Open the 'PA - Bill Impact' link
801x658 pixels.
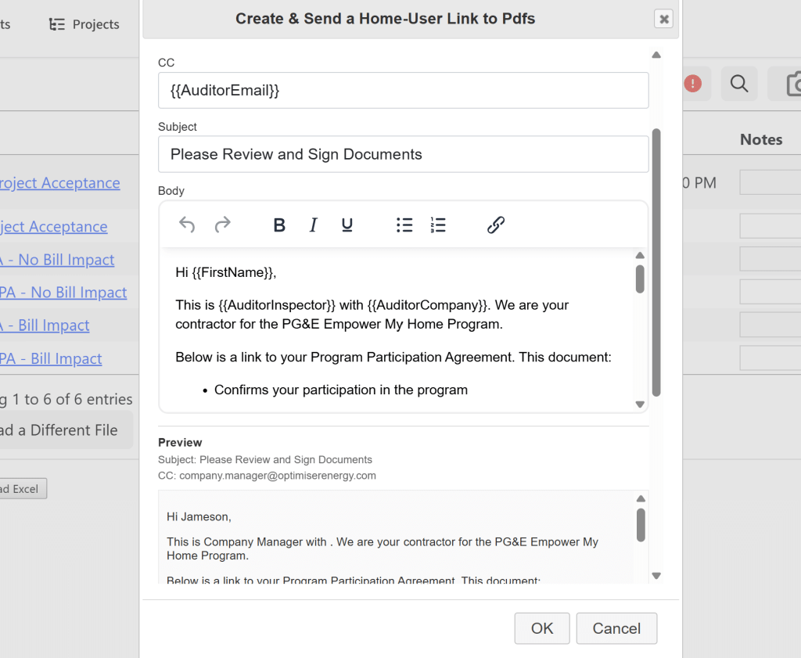click(x=51, y=358)
